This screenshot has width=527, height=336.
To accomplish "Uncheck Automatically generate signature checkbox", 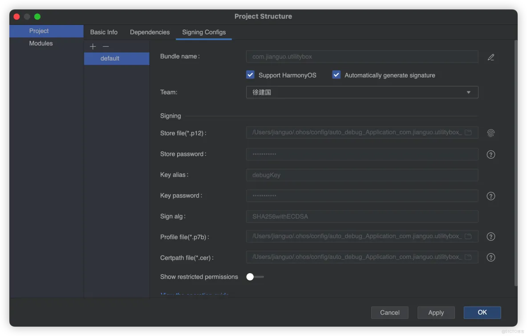I will [x=336, y=75].
